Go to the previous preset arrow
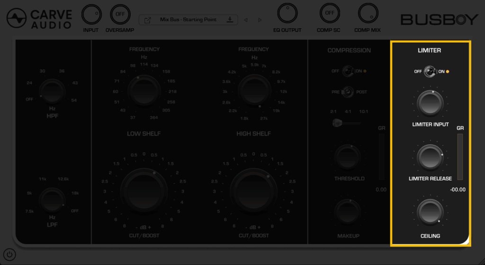This screenshot has width=485, height=265. pyautogui.click(x=245, y=20)
